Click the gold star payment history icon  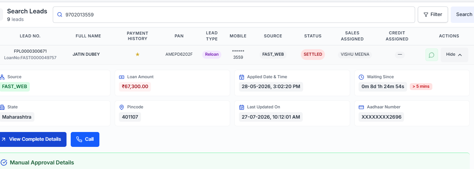tap(138, 55)
